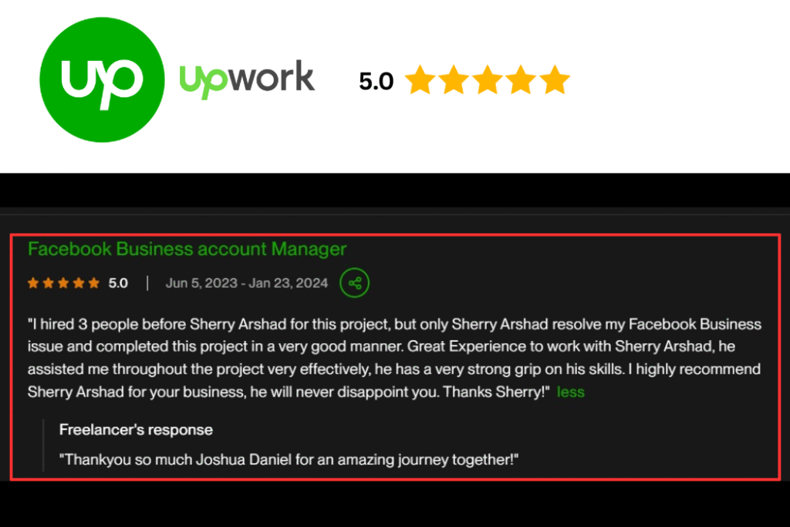790x527 pixels.
Task: Click the client review paragraph text
Action: click(394, 358)
